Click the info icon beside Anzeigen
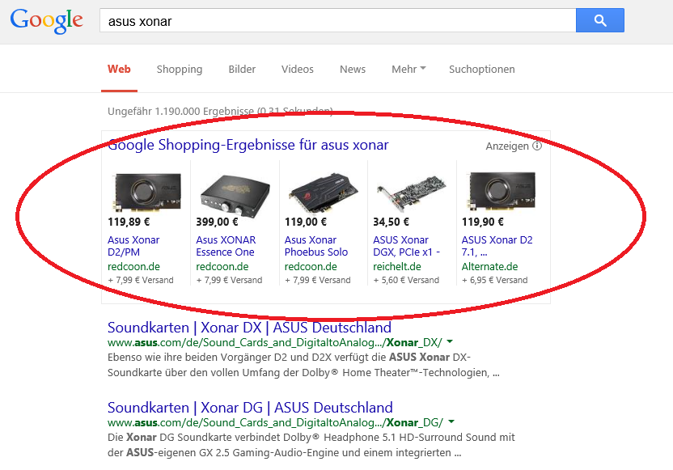The image size is (673, 470). [537, 146]
